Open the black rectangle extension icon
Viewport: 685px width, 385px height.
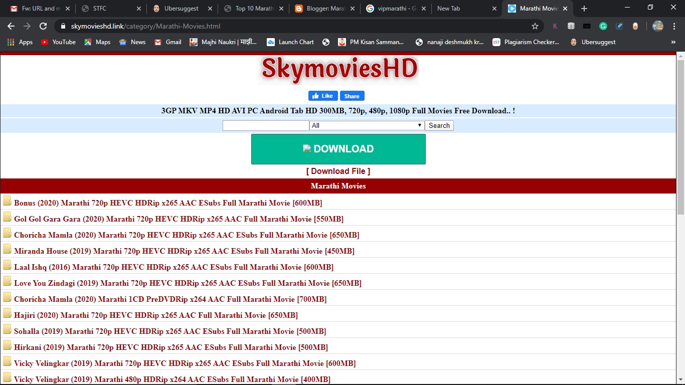click(x=587, y=26)
